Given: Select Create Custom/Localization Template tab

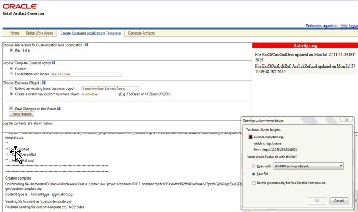Looking at the screenshot, I should coord(91,33).
